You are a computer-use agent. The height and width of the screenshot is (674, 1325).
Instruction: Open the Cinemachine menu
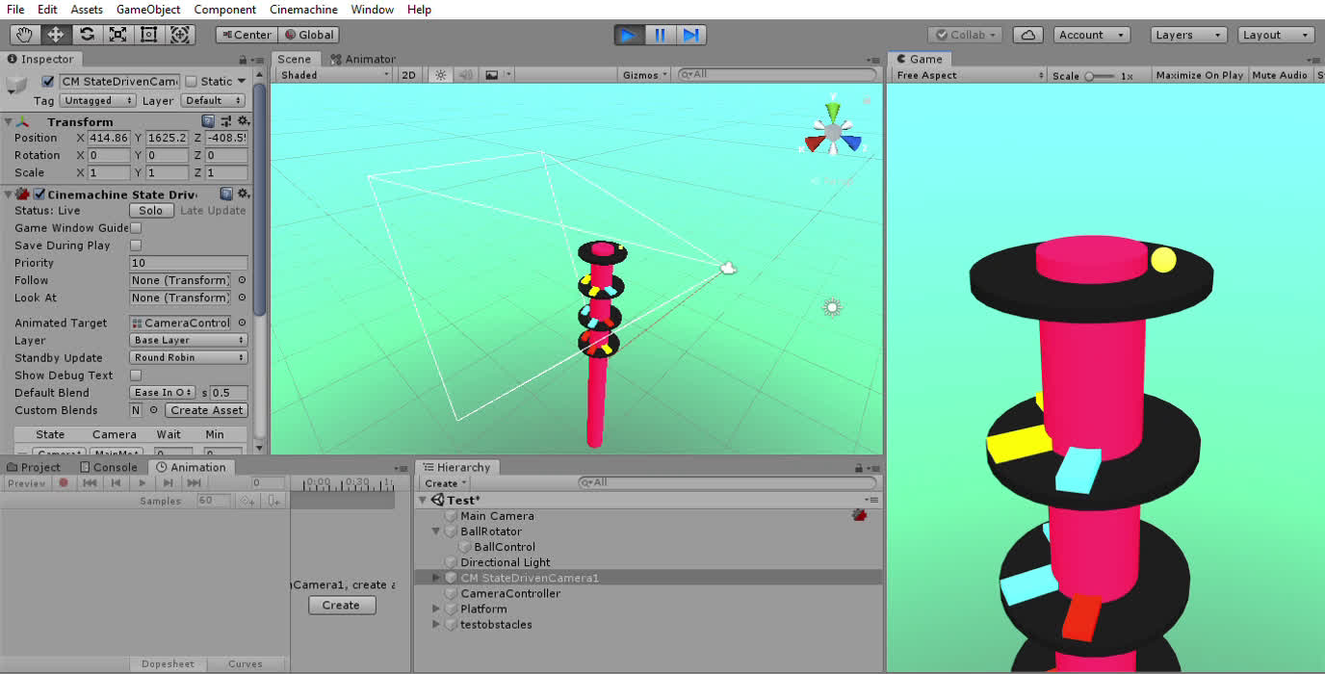[x=303, y=10]
